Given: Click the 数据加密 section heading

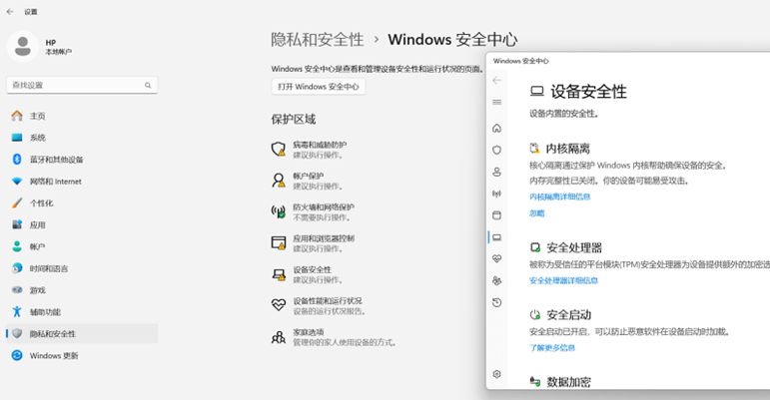Looking at the screenshot, I should pyautogui.click(x=568, y=382).
